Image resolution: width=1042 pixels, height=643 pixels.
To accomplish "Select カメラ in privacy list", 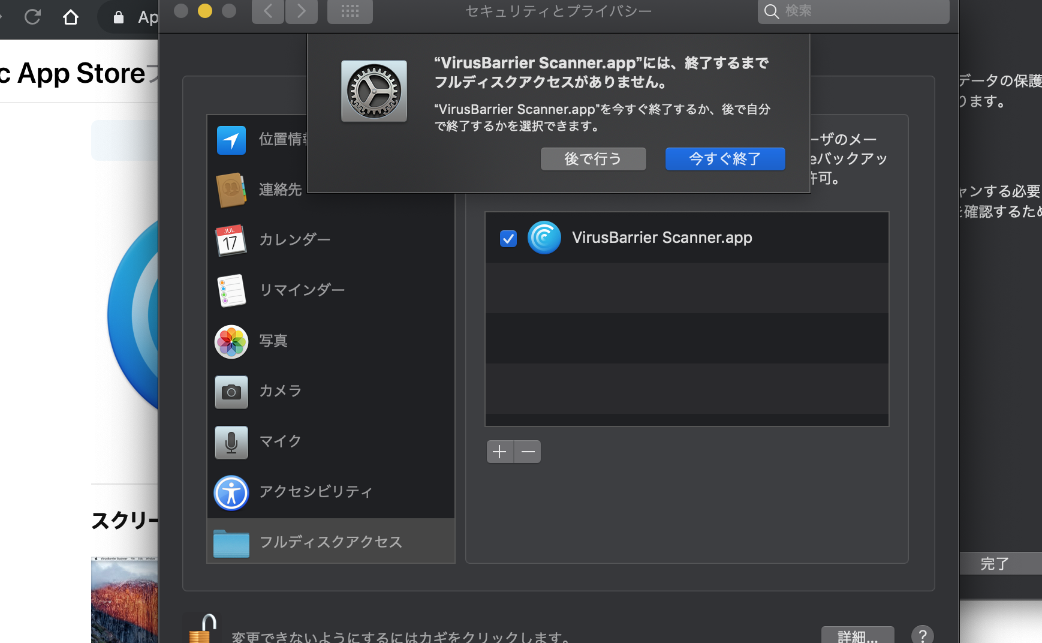I will (281, 391).
